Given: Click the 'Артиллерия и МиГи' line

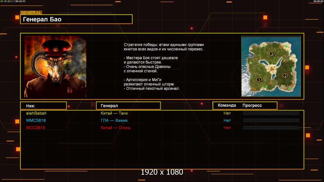Looking at the screenshot, I should click(143, 79).
